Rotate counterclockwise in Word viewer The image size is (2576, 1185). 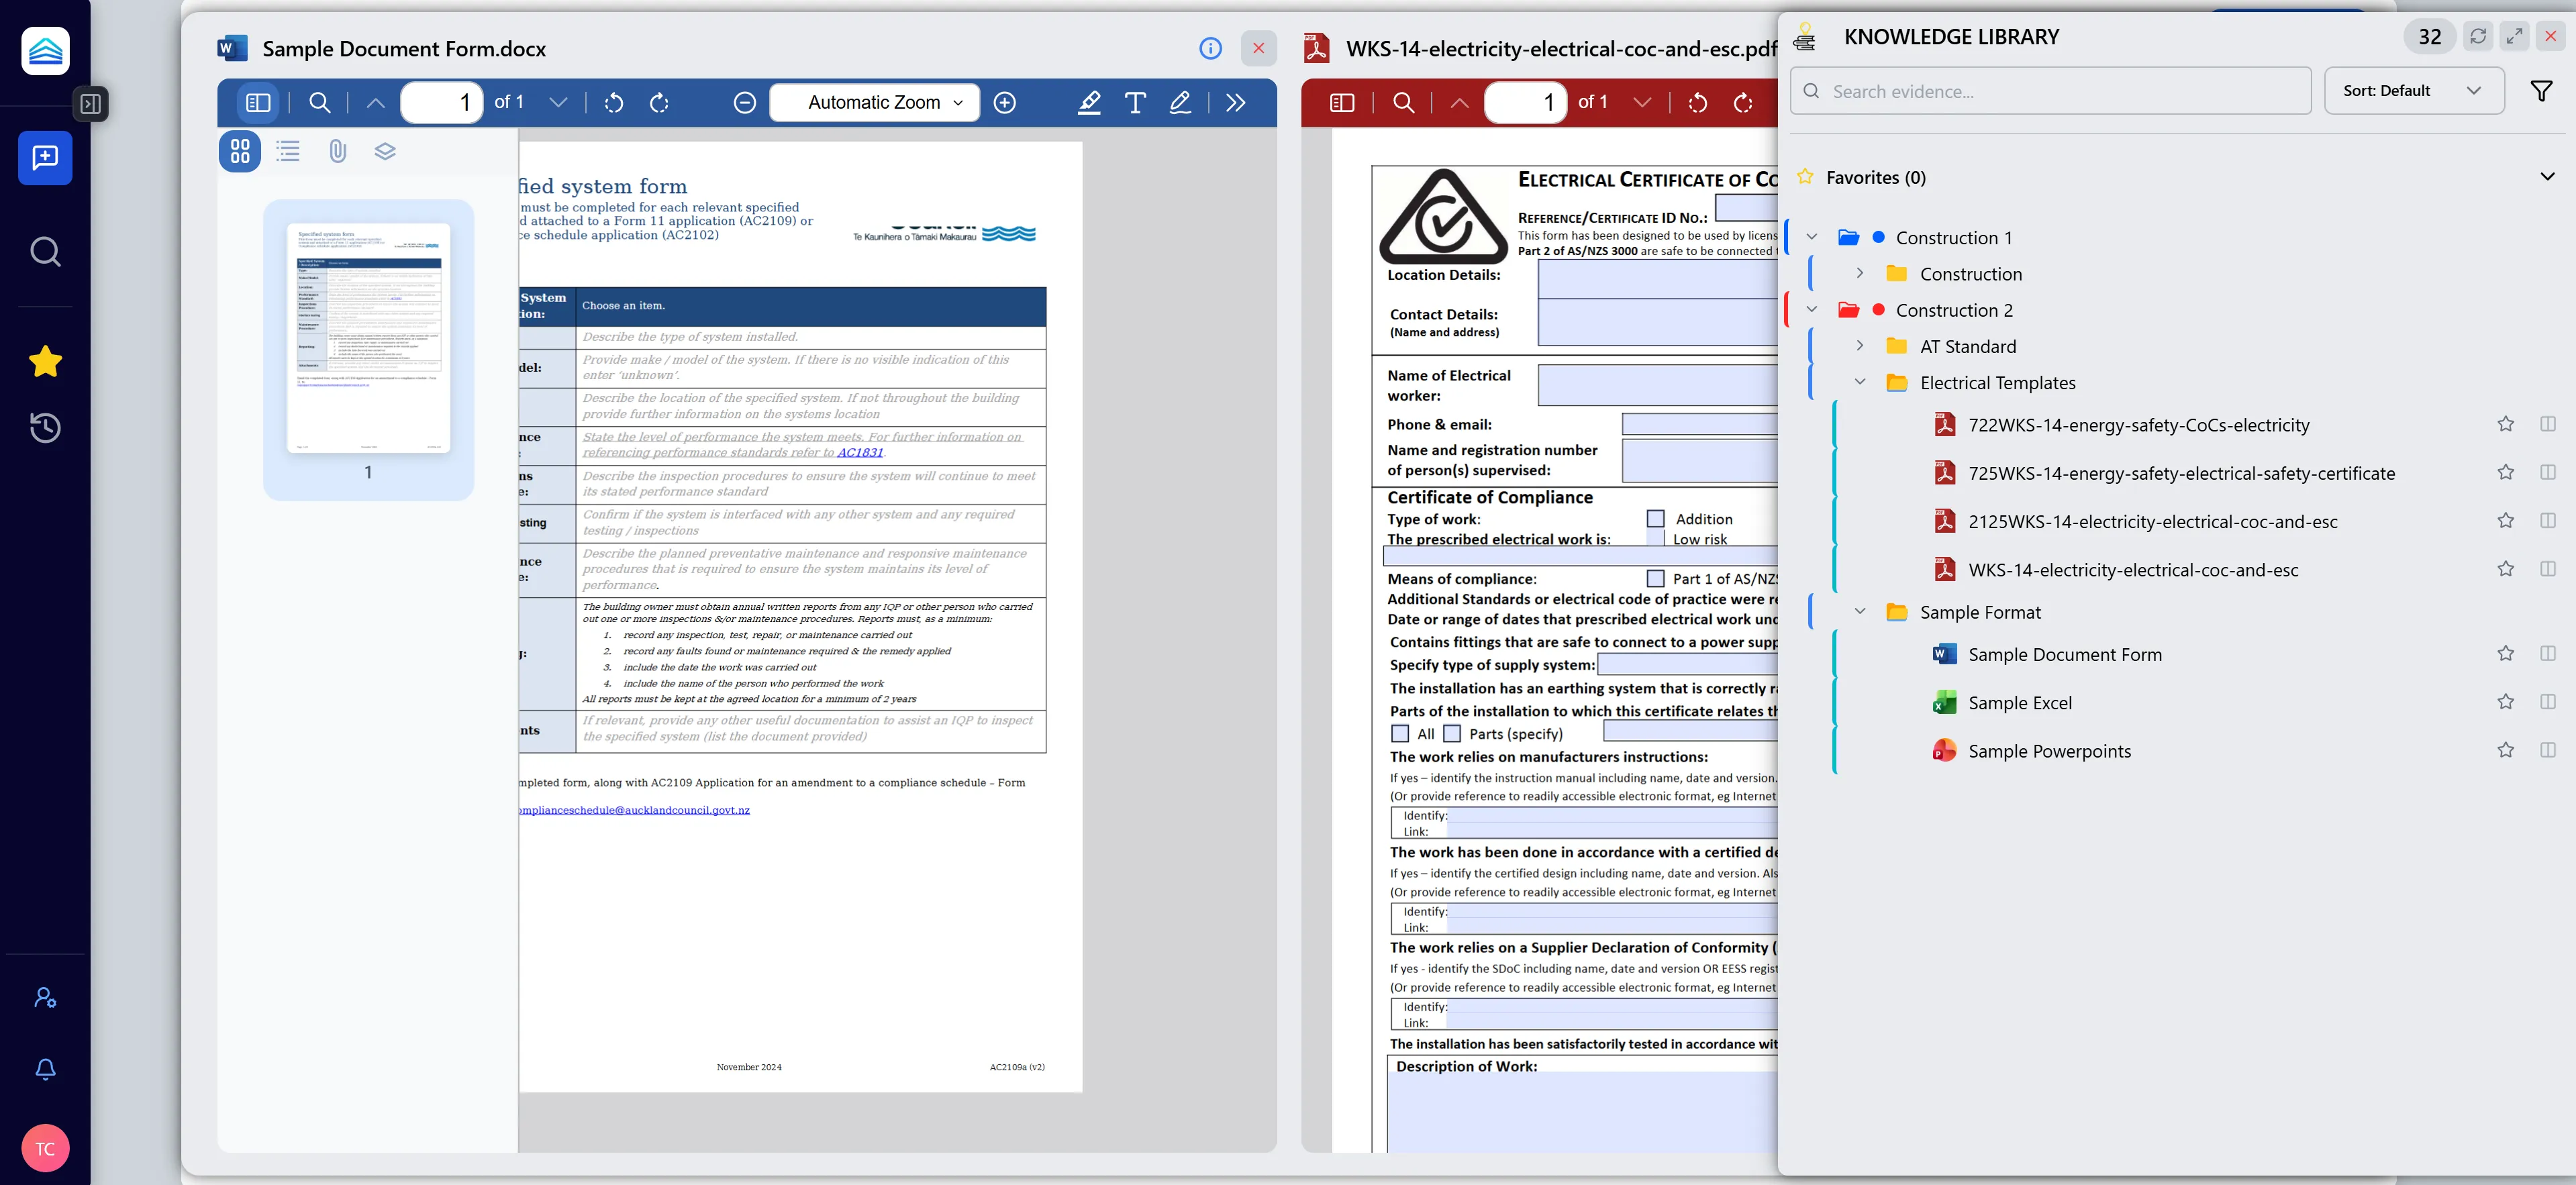click(614, 102)
